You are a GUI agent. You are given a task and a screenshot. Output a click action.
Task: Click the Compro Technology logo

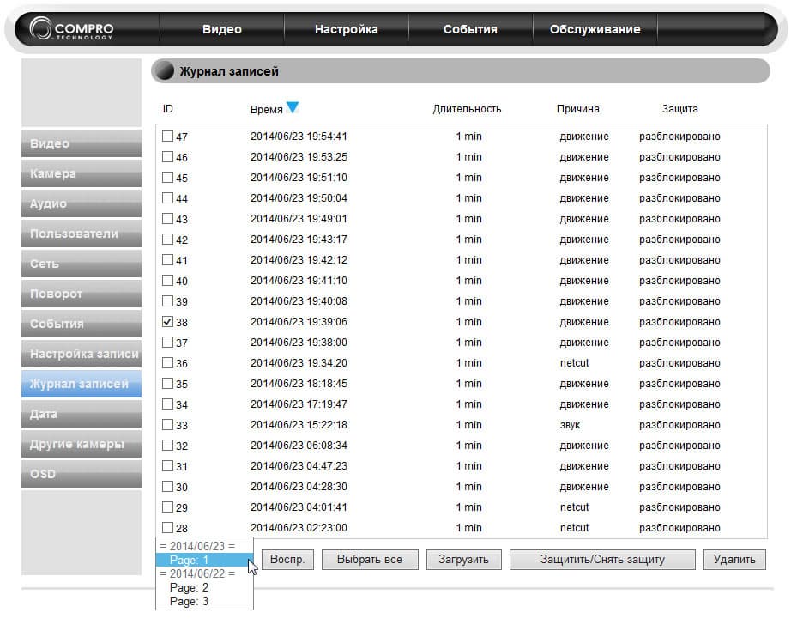tap(72, 28)
